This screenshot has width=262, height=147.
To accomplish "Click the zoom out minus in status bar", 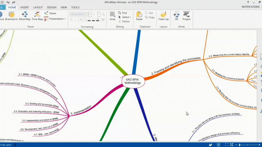I will [x=236, y=145].
